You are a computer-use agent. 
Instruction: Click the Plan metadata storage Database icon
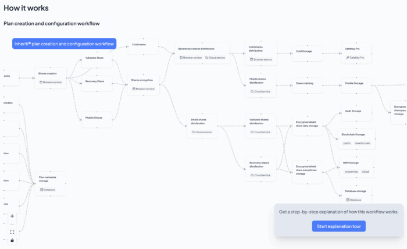click(42, 190)
